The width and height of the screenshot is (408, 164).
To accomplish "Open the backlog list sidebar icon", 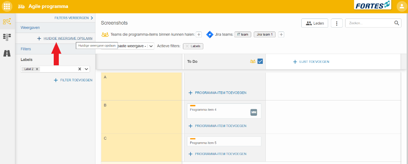I will [7, 37].
